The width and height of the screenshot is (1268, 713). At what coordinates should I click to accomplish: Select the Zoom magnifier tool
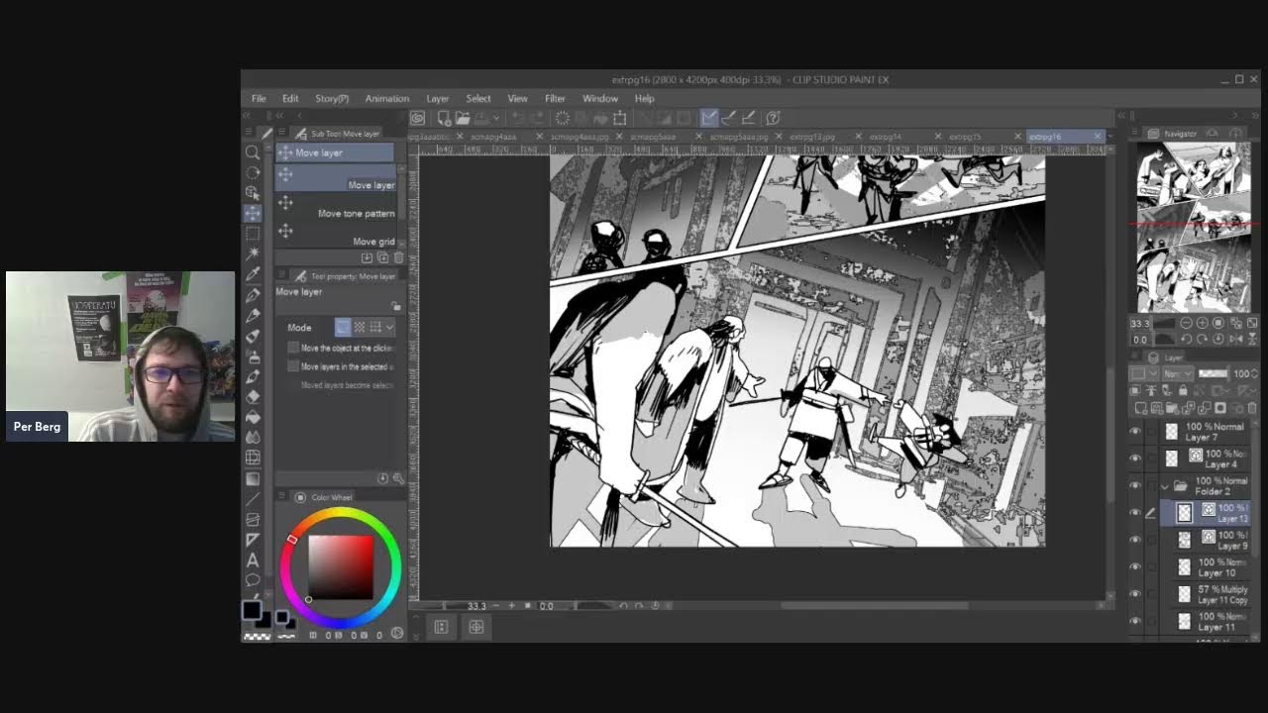[253, 153]
